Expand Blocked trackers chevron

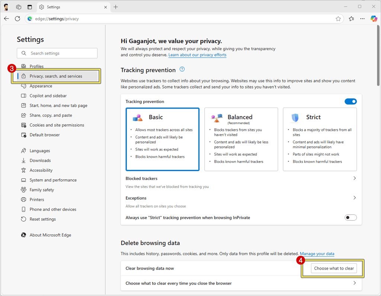tap(355, 178)
